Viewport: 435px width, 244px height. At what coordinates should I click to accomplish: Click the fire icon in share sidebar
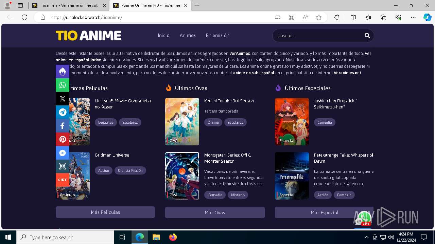(x=63, y=72)
